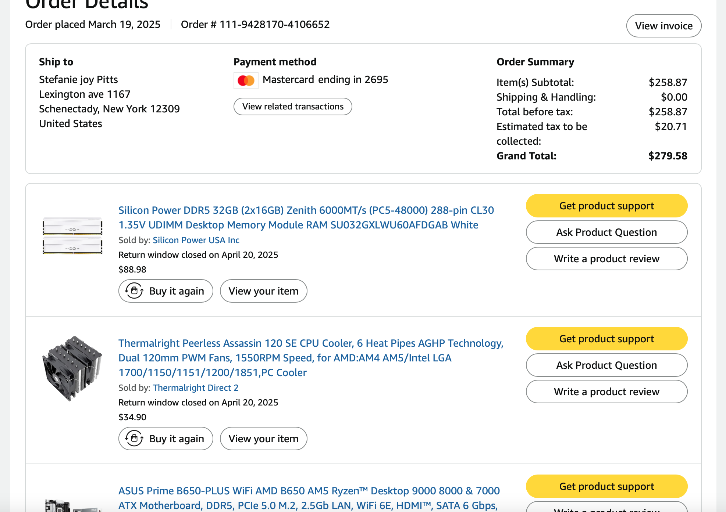
Task: Click the Mastercard logo icon
Action: (x=246, y=80)
